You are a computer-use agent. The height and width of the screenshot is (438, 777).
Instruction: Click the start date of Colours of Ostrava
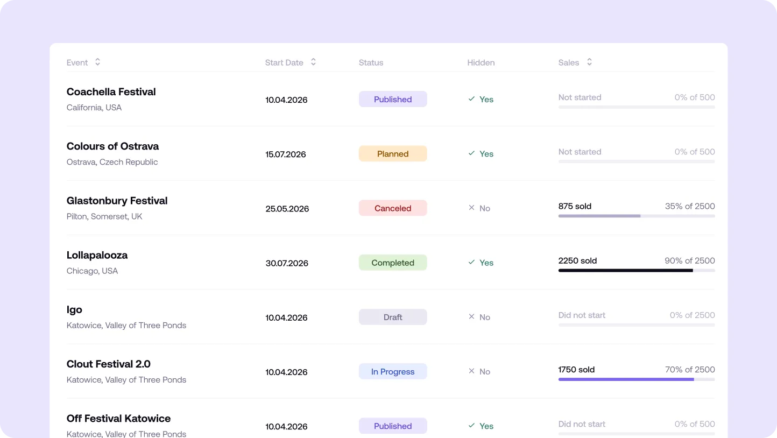[286, 154]
